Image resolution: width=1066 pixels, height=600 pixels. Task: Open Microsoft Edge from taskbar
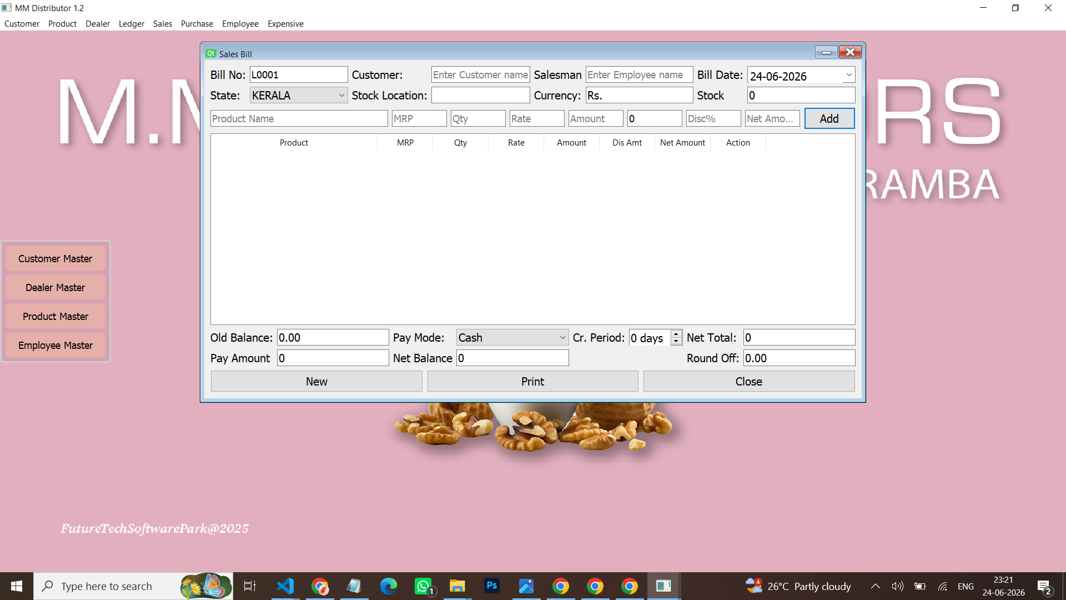[x=388, y=586]
